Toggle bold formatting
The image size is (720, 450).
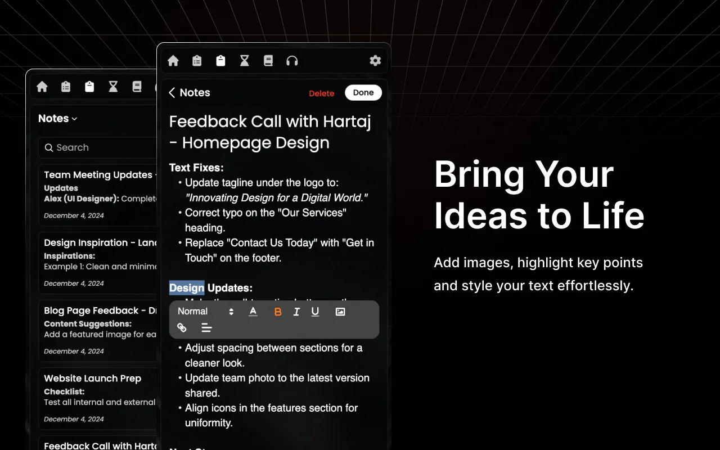coord(278,312)
